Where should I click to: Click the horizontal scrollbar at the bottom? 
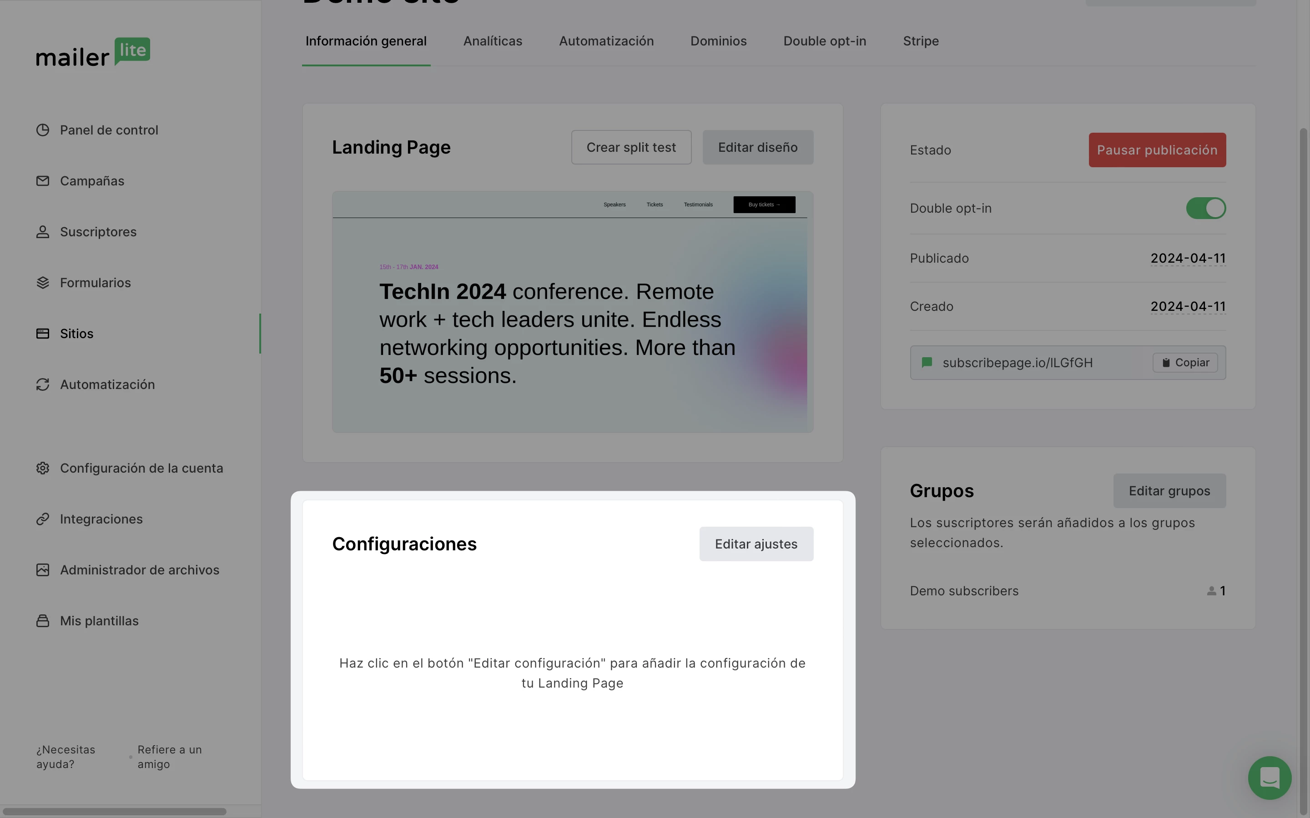click(115, 812)
